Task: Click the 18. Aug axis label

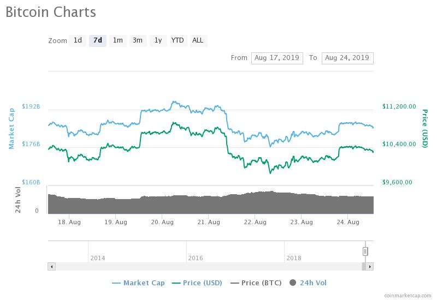Action: click(x=69, y=222)
